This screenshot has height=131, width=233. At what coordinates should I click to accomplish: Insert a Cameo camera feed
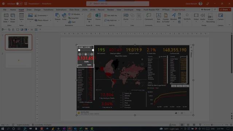click(221, 17)
